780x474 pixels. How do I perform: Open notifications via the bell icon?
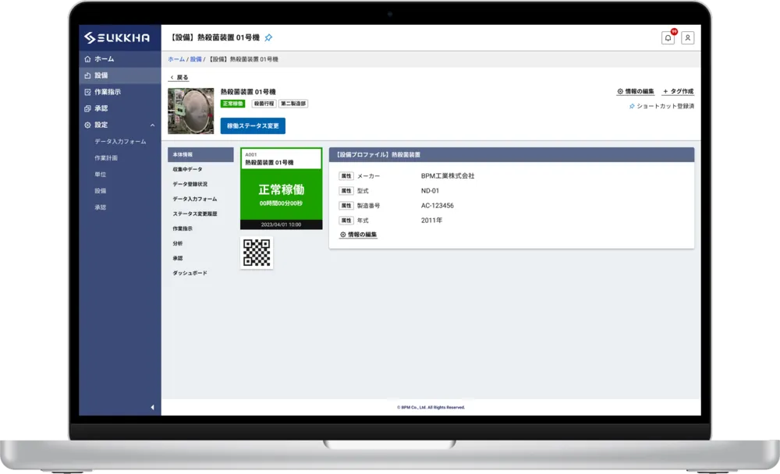click(x=668, y=37)
